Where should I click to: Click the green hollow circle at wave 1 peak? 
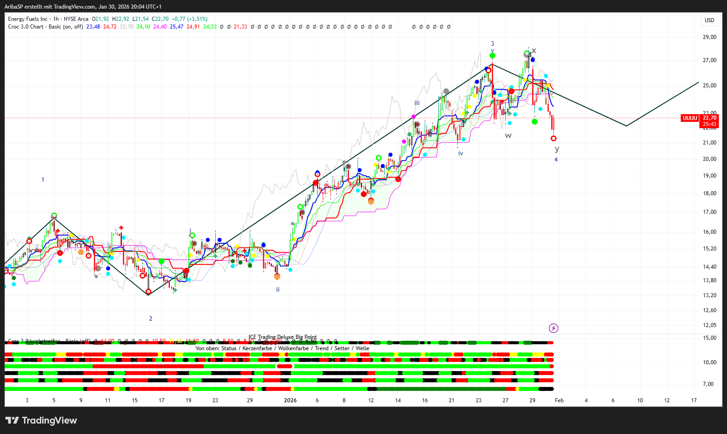pyautogui.click(x=54, y=216)
